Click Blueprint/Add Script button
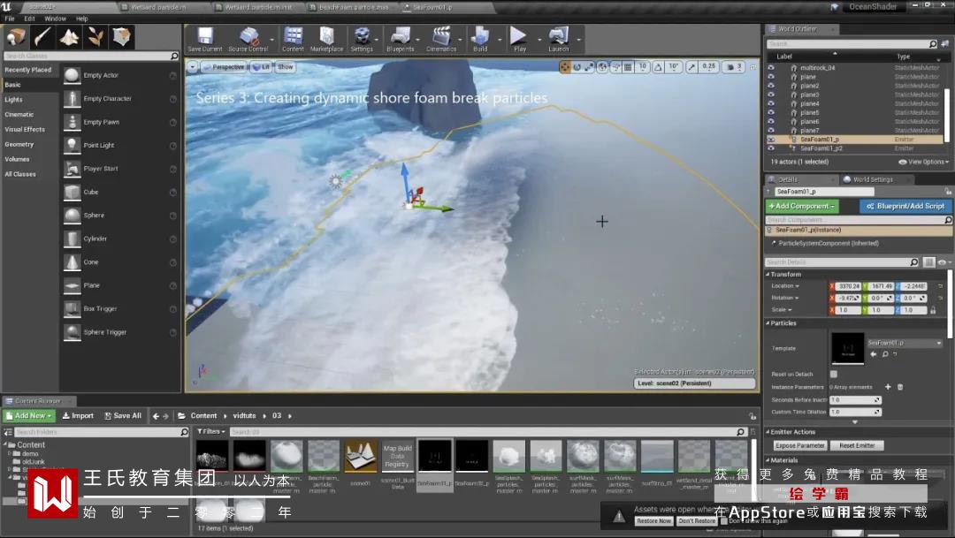 (905, 207)
